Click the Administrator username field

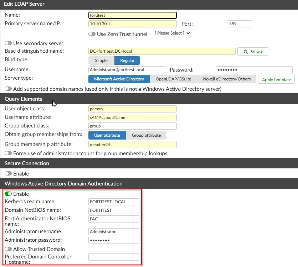click(x=114, y=232)
